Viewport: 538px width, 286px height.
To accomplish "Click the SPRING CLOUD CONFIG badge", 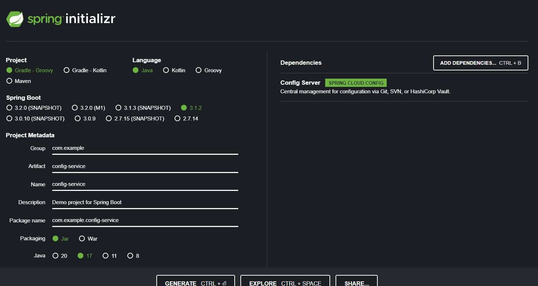I will (356, 83).
